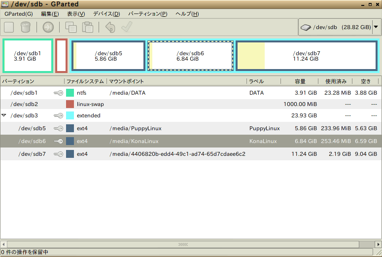Screen dimensions: 382x257
Task: Select /dev/sdb7 block in disk graphic
Action: 307,56
